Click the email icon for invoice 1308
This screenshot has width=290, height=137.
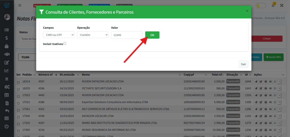(270, 102)
